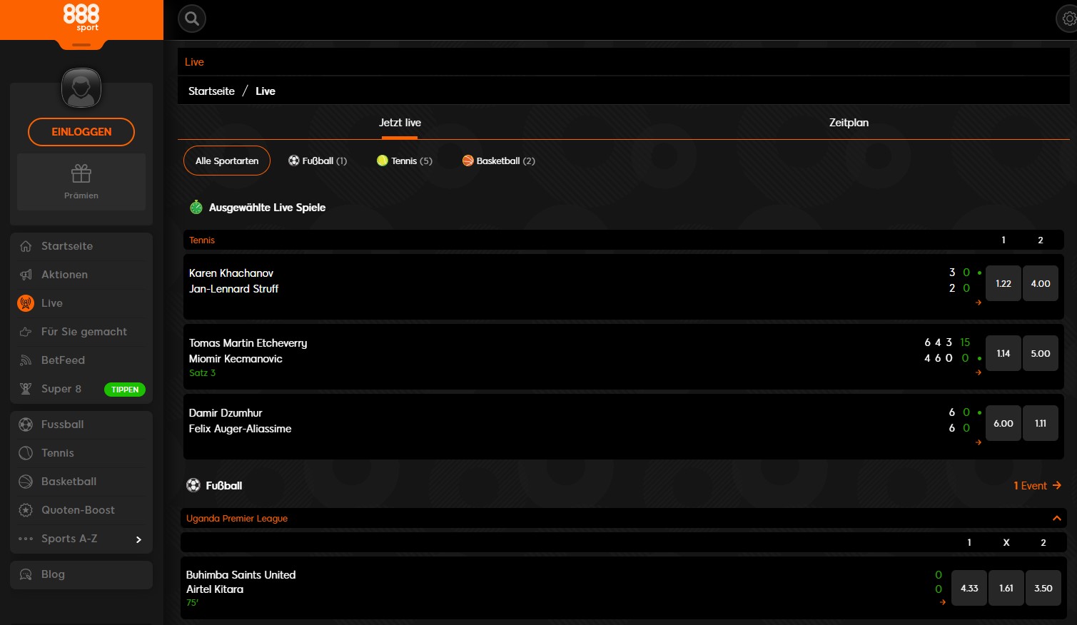Open Quoten-Boost sidebar item
The width and height of the screenshot is (1077, 625).
point(78,510)
